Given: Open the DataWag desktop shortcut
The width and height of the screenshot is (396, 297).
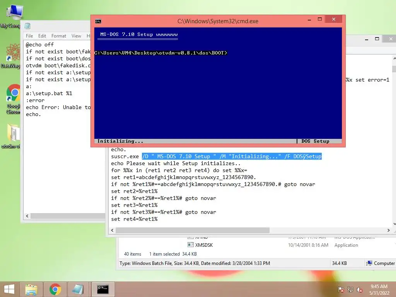Looking at the screenshot, I should (12, 56).
